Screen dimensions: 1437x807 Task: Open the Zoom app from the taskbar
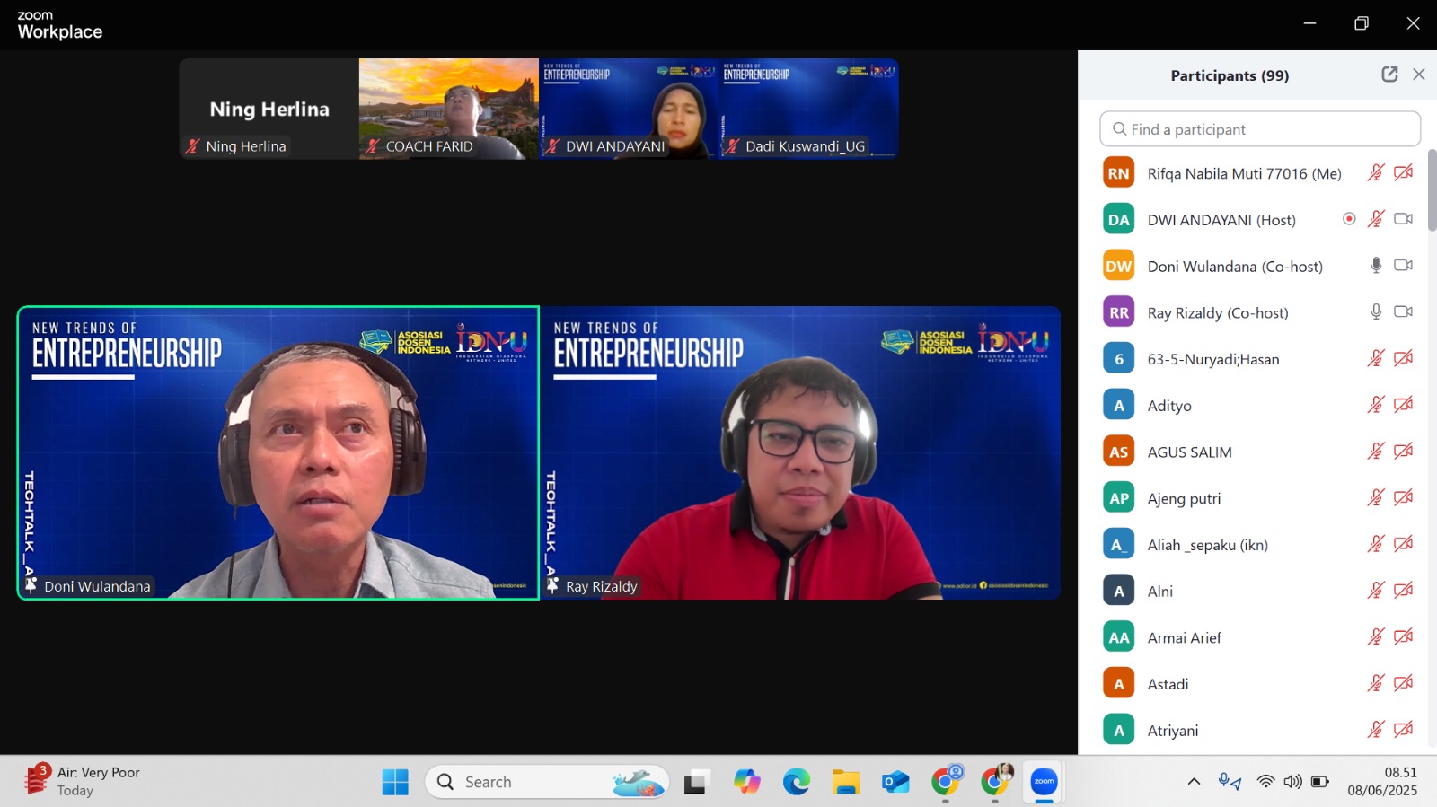point(1044,782)
